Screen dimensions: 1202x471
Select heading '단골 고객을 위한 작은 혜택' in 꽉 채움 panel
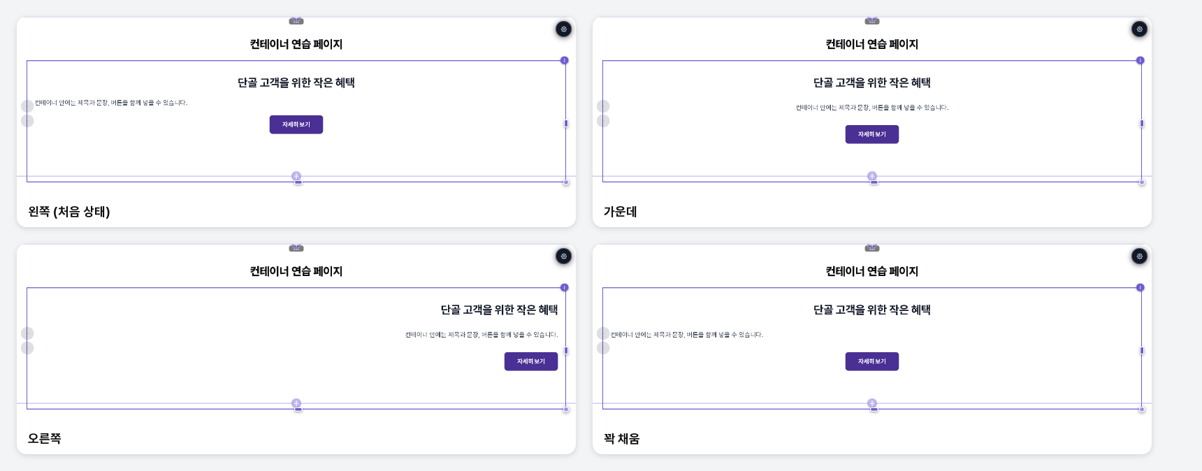tap(872, 310)
